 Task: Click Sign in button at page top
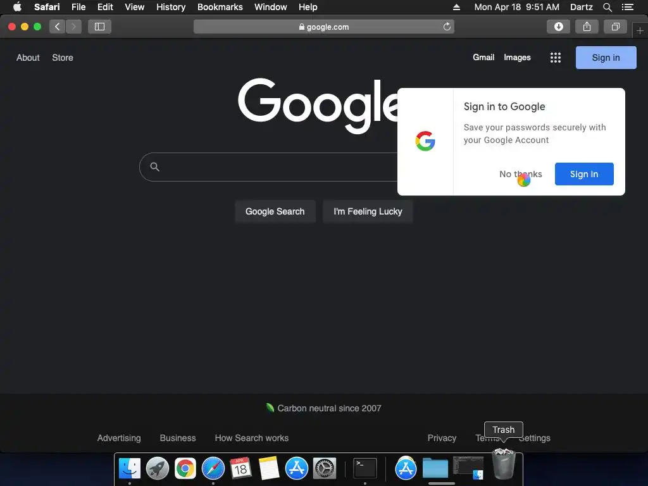click(x=606, y=58)
